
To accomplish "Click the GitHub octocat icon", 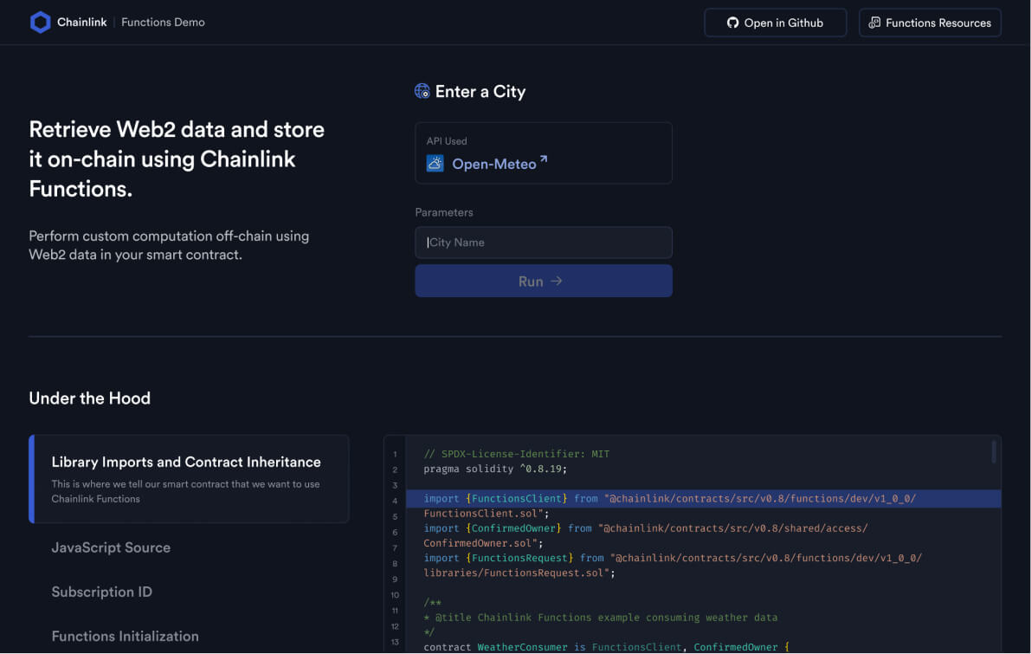I will pos(732,23).
